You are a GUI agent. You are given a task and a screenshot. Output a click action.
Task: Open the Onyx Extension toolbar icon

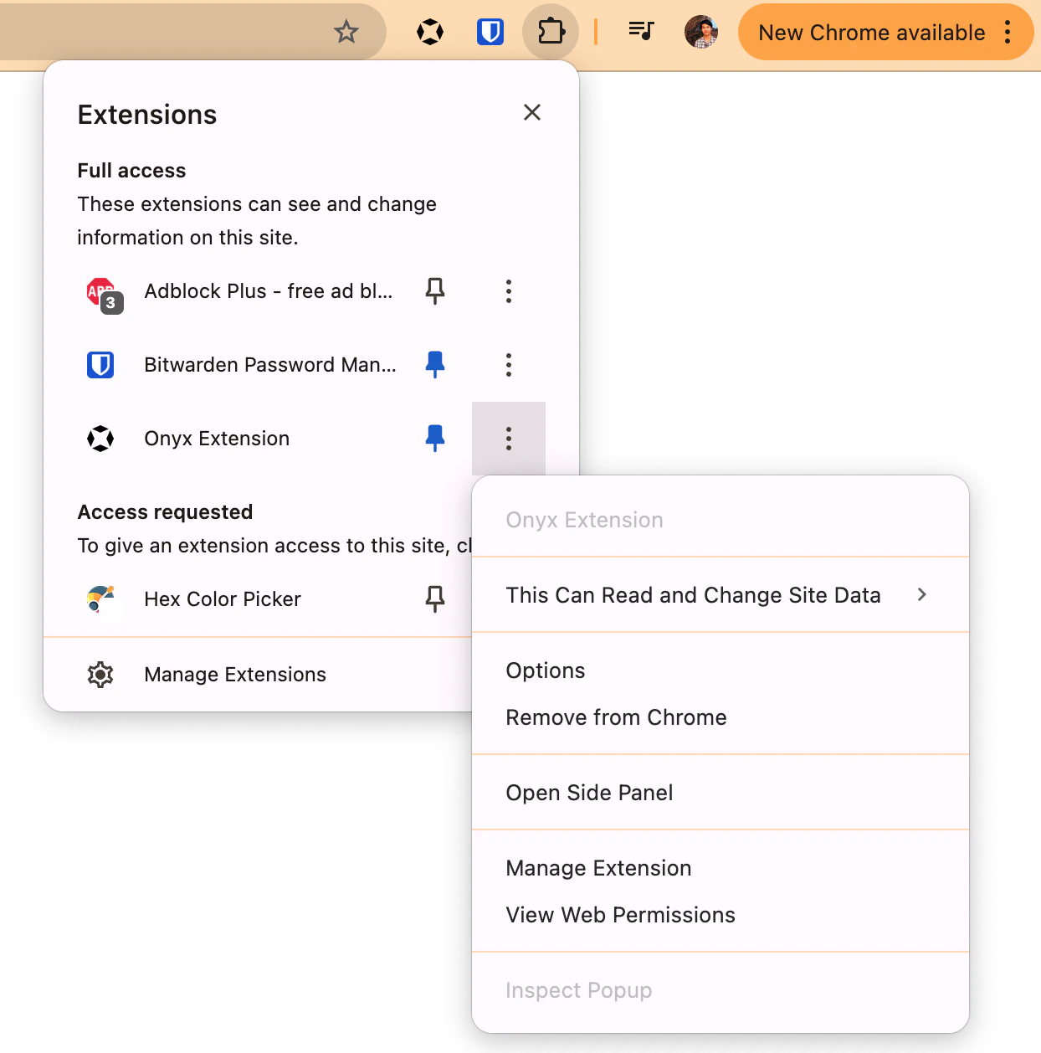pos(429,32)
